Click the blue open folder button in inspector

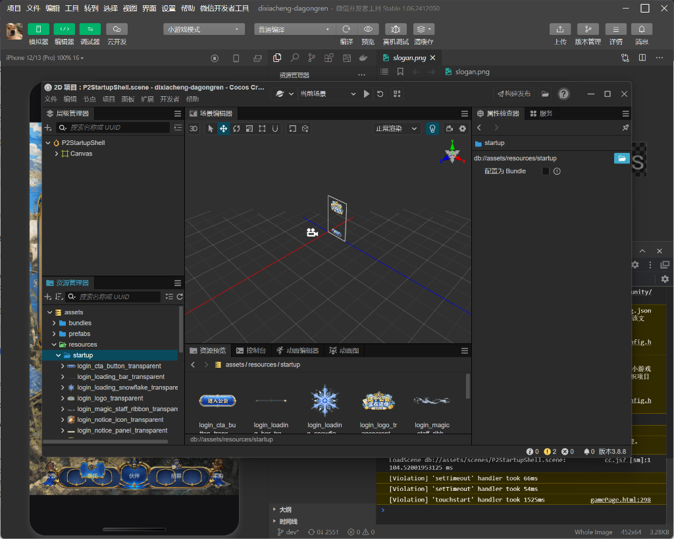tap(621, 158)
